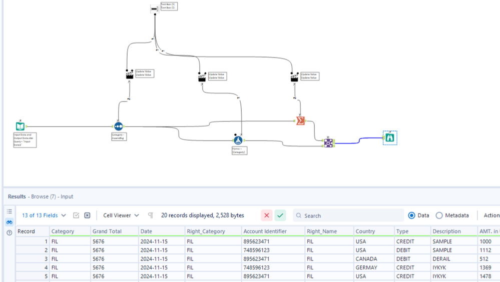This screenshot has height=282, width=500.
Task: Click the 1369 amount cell
Action: point(488,267)
